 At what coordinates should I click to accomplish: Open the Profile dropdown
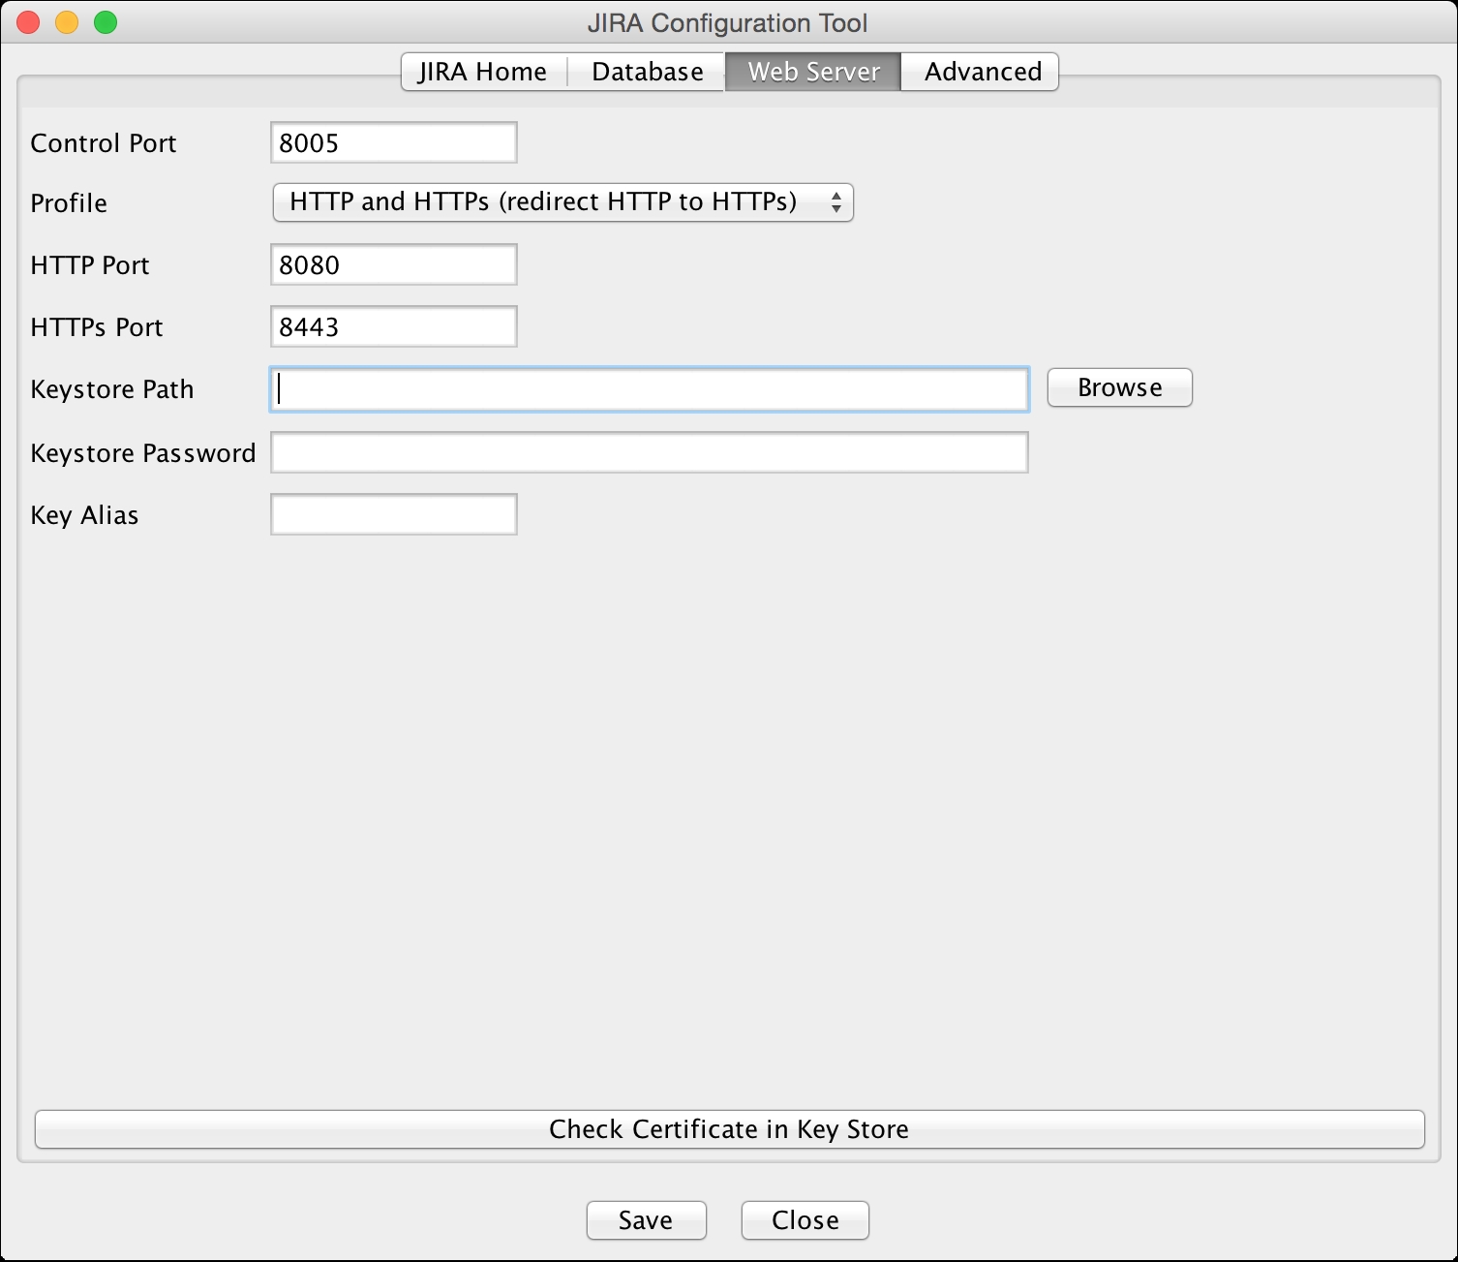(563, 202)
